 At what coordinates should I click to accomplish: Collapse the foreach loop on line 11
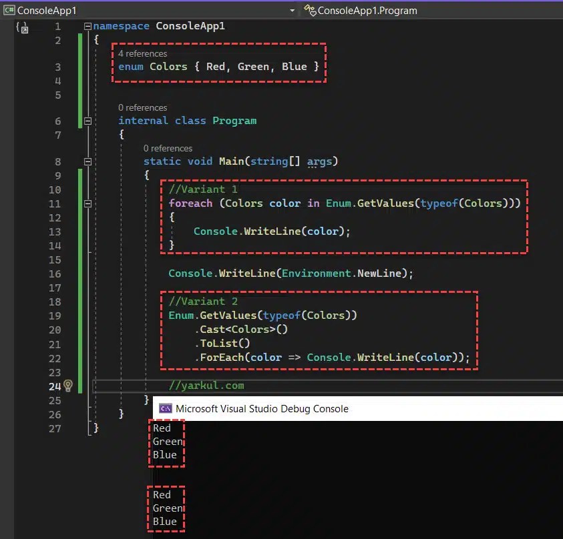point(87,203)
